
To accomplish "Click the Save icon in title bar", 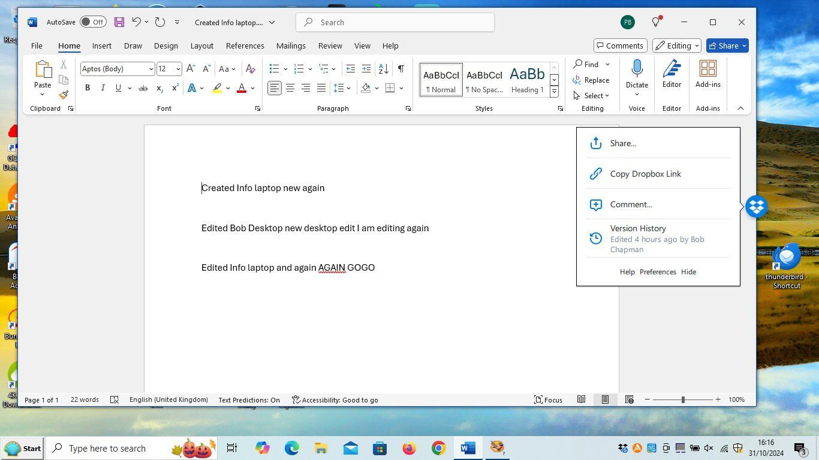I will click(x=119, y=22).
